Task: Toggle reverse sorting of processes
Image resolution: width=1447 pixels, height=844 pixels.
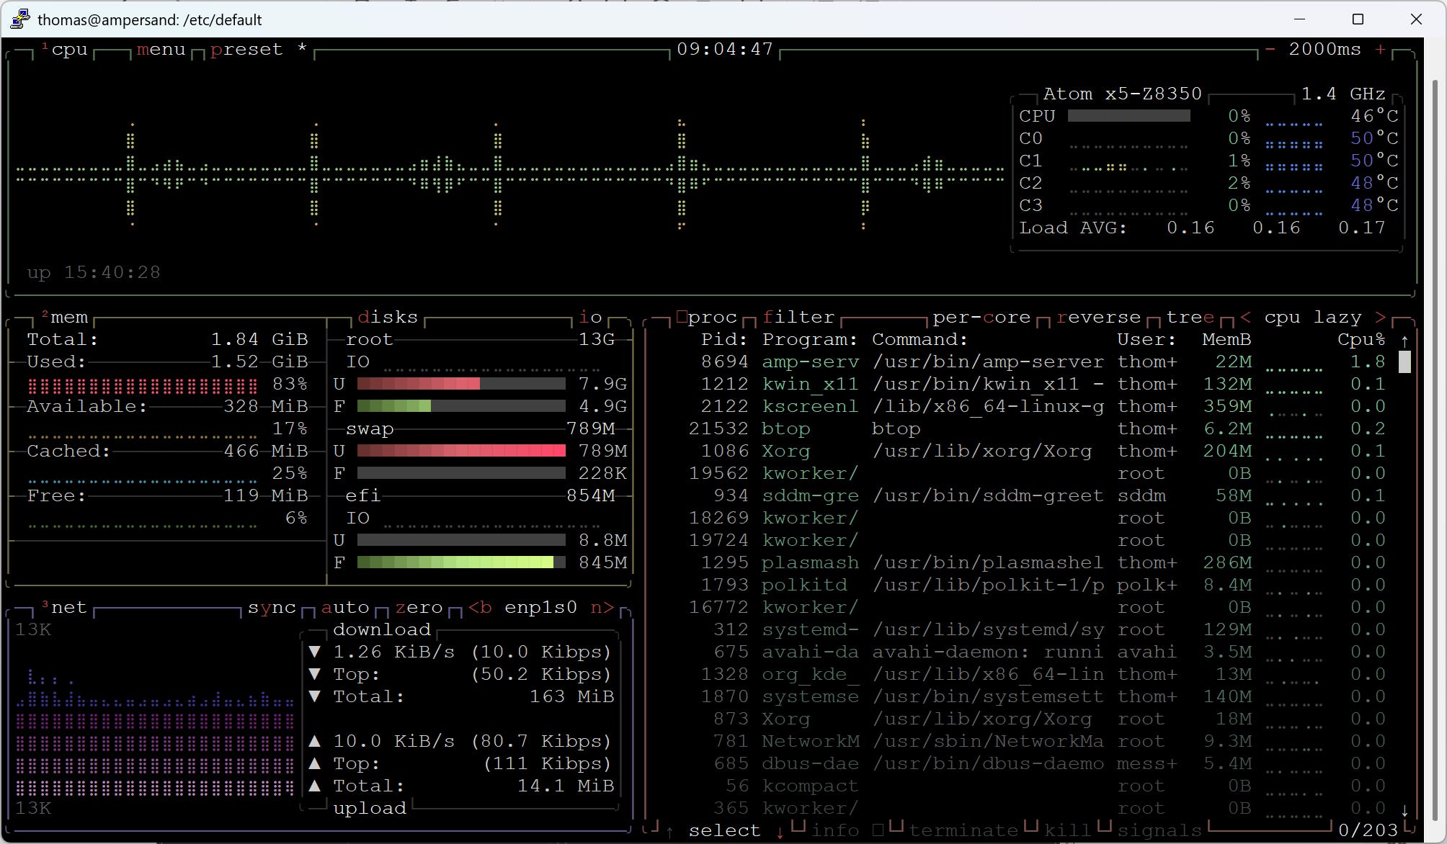Action: pos(1098,318)
